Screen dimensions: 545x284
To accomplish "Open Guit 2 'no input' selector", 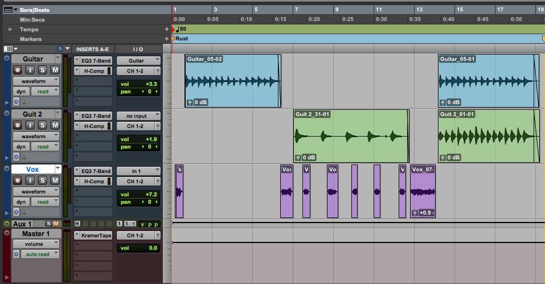I will pos(138,116).
